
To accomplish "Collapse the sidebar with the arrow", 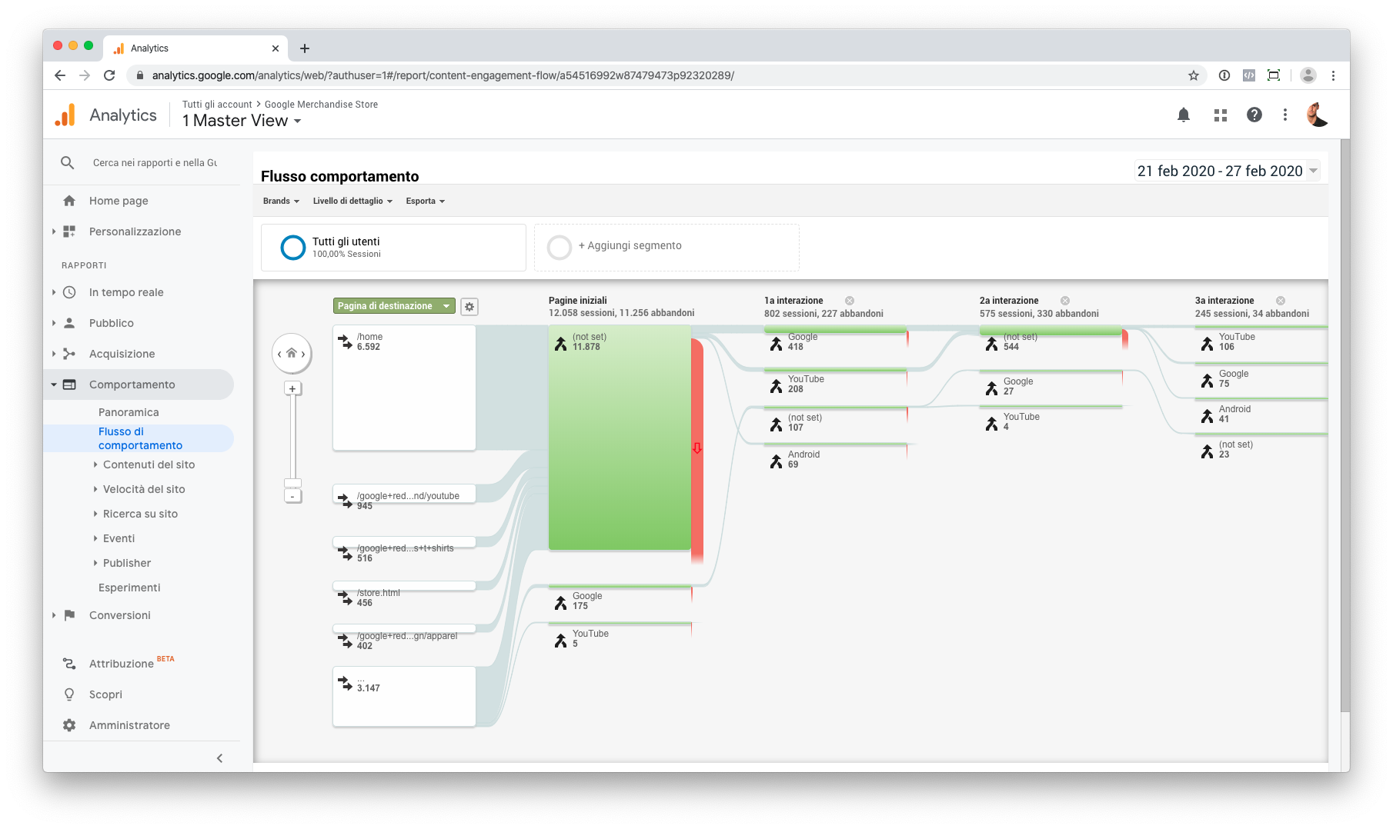I will pyautogui.click(x=220, y=758).
